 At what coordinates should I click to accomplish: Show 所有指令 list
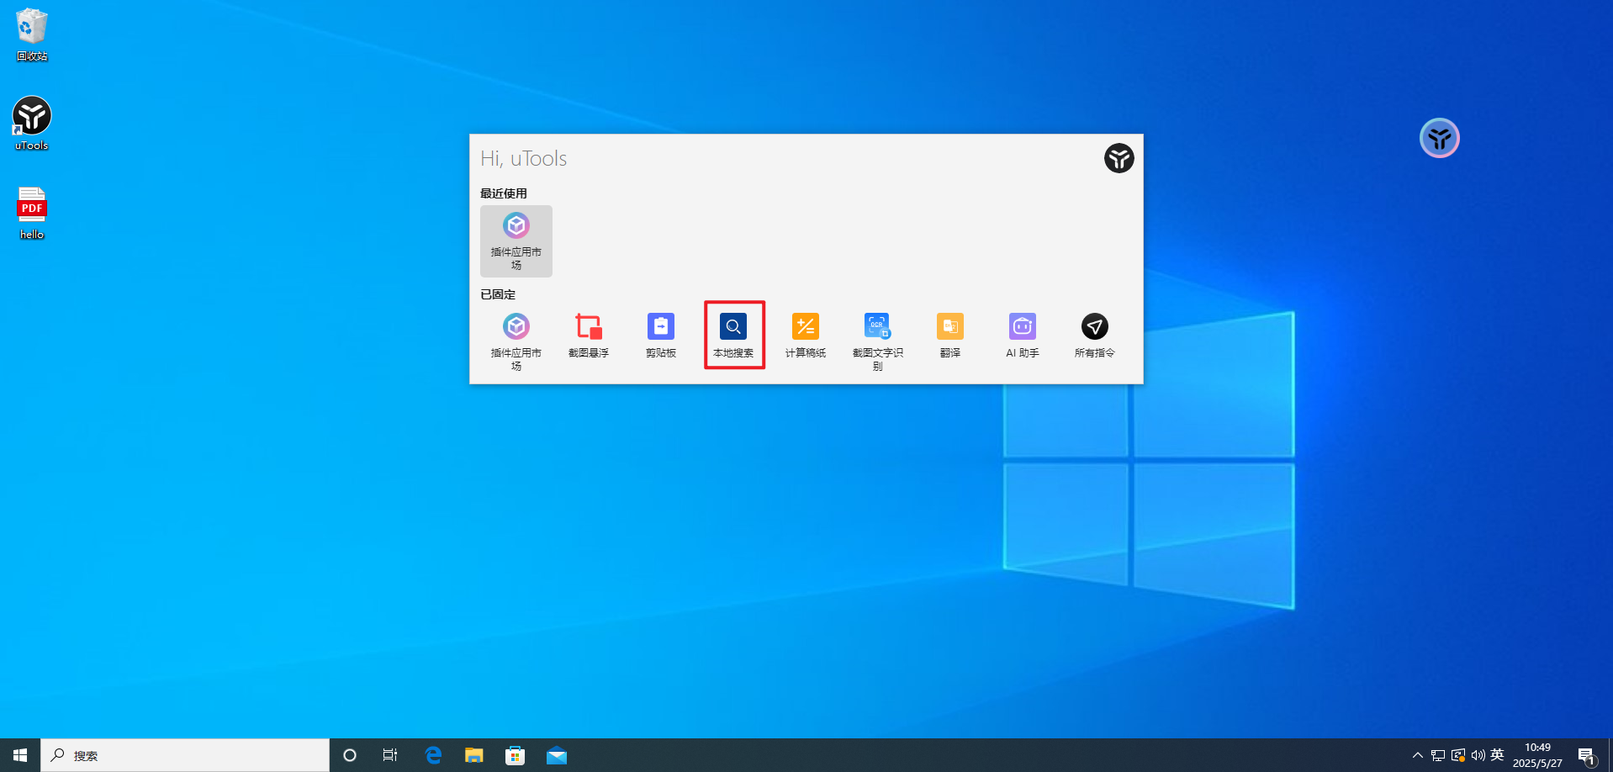[x=1095, y=336]
